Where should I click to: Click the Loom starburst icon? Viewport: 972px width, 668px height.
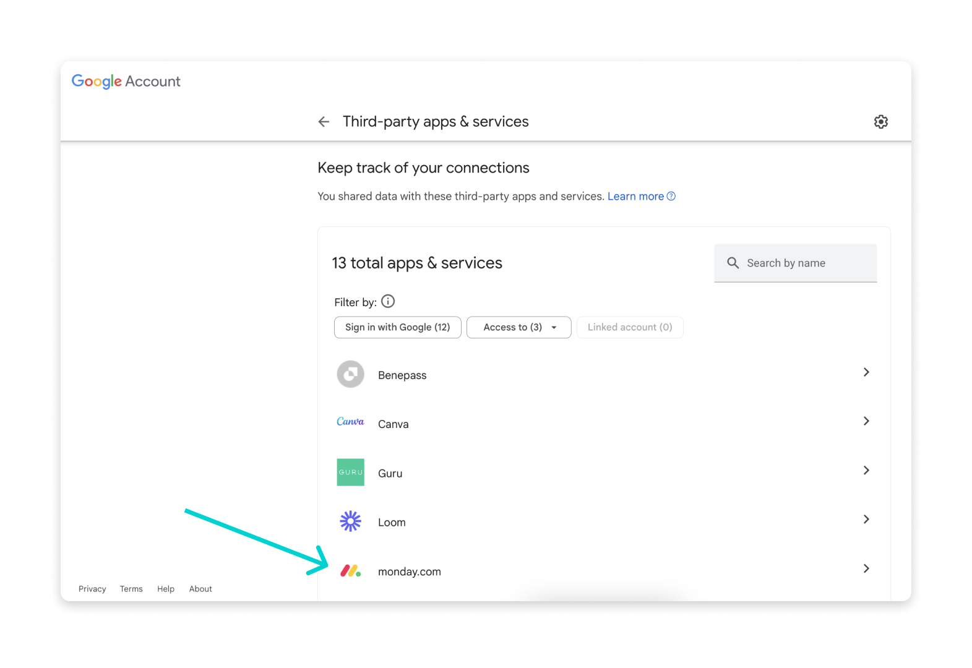point(350,521)
